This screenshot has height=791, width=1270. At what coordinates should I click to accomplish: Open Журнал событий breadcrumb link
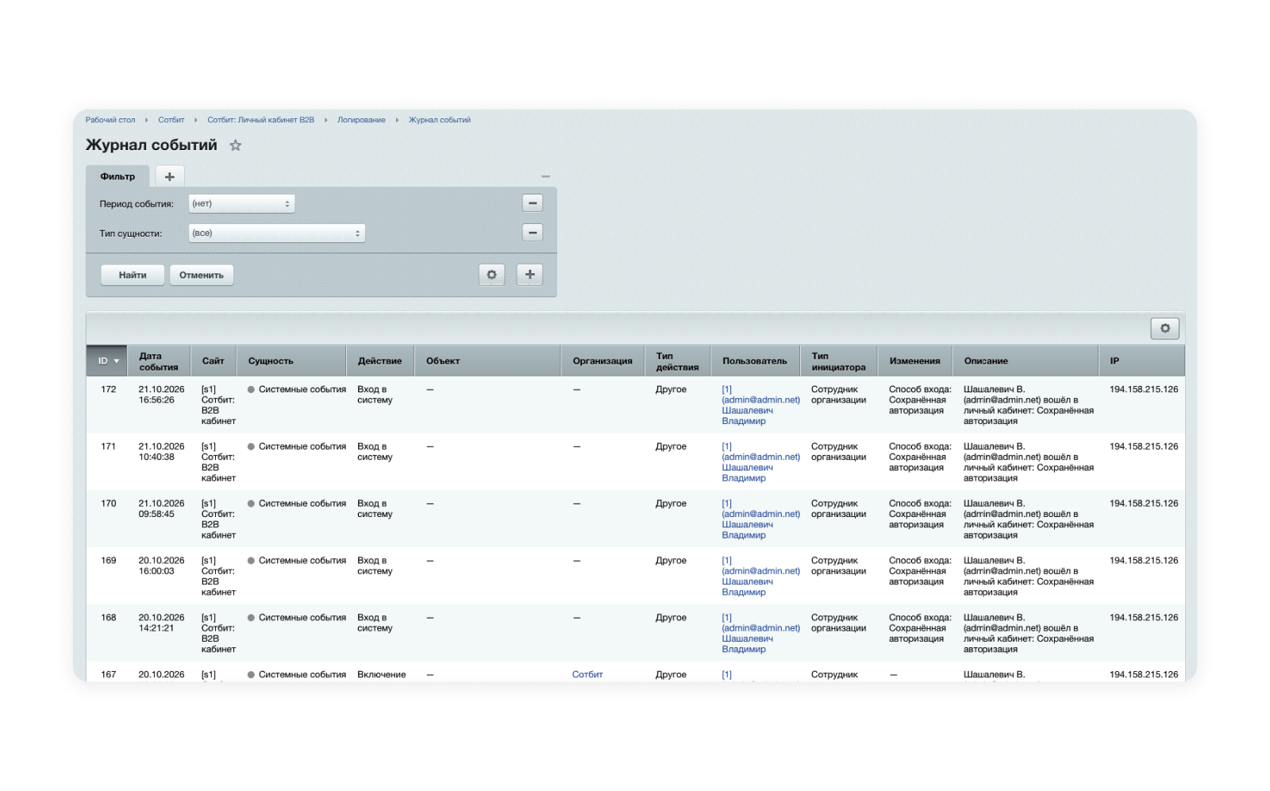click(440, 120)
